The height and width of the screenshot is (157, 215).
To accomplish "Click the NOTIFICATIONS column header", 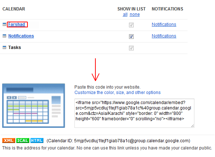I will click(x=167, y=9).
